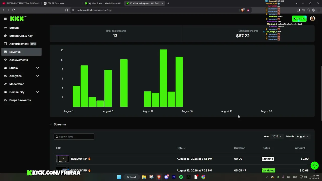
Task: Sort streams by the Date column
Action: click(x=181, y=148)
